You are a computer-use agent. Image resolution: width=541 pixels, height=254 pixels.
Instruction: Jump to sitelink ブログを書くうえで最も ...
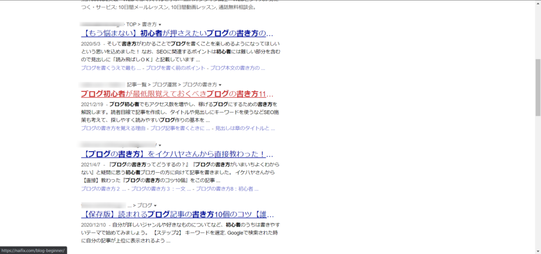point(111,68)
